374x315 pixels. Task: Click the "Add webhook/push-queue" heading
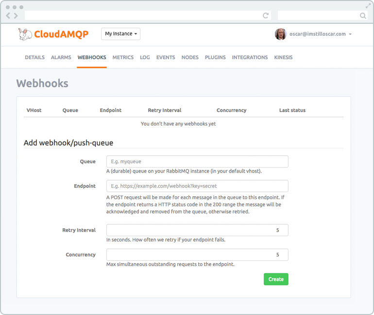tap(68, 143)
